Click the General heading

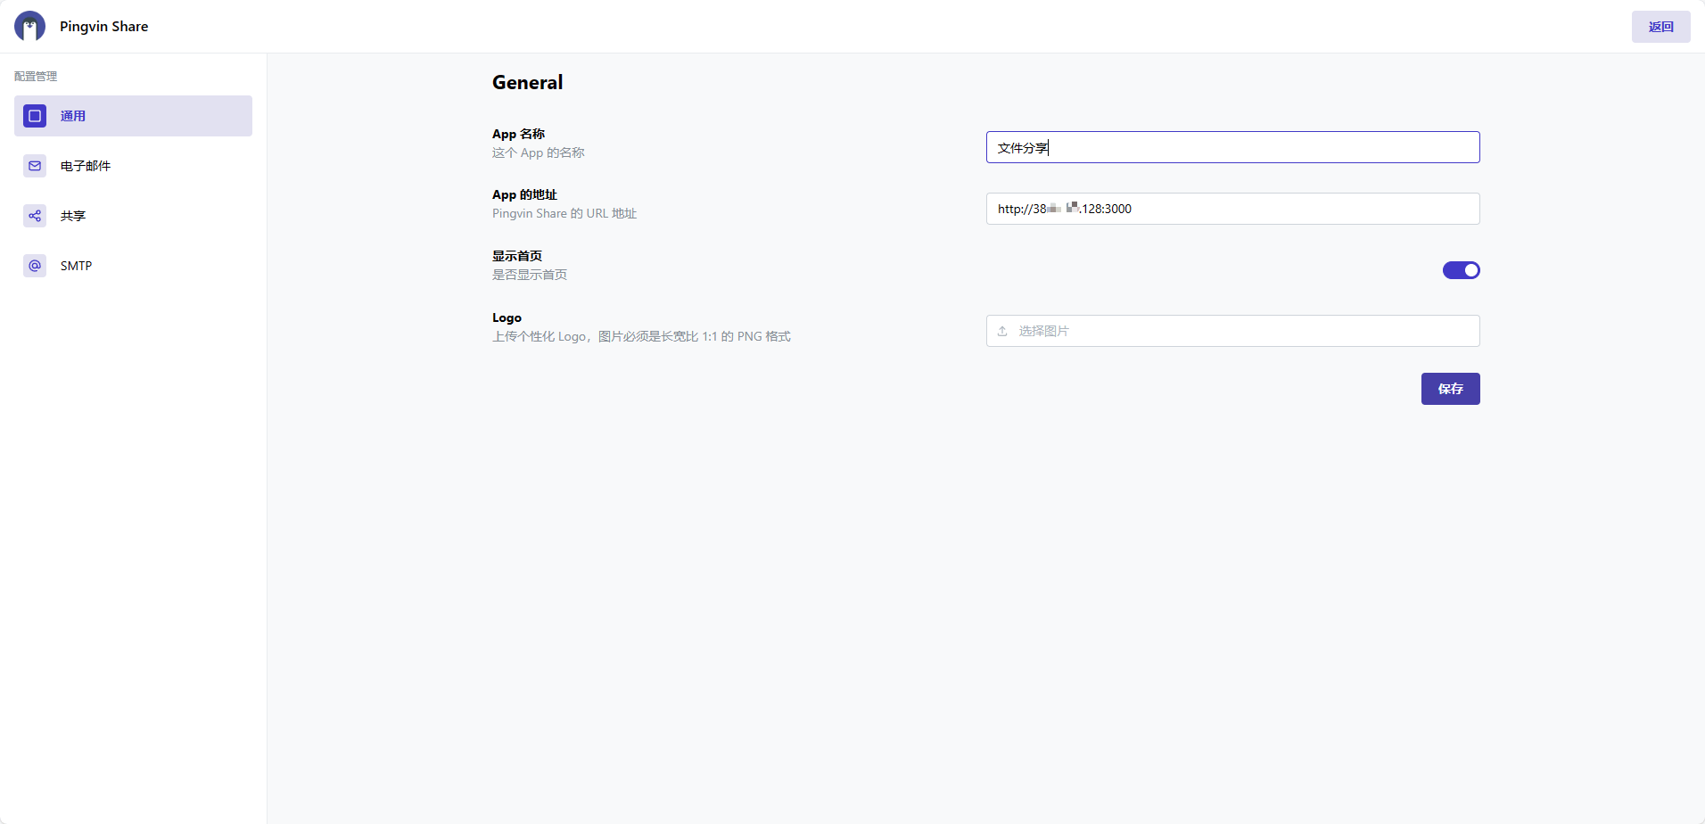point(527,83)
